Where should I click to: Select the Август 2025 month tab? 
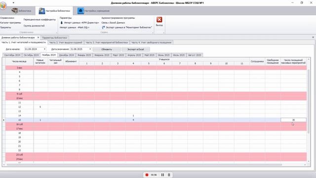pos(195,55)
